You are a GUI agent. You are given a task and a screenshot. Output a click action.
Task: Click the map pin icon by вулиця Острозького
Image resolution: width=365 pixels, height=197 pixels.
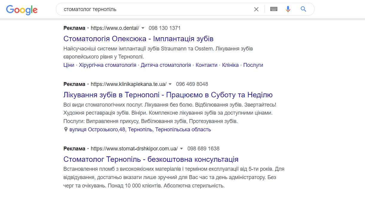pos(66,130)
